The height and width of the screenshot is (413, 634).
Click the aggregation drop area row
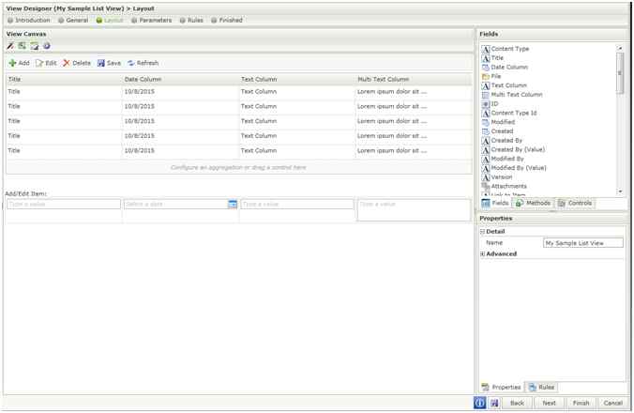[238, 167]
